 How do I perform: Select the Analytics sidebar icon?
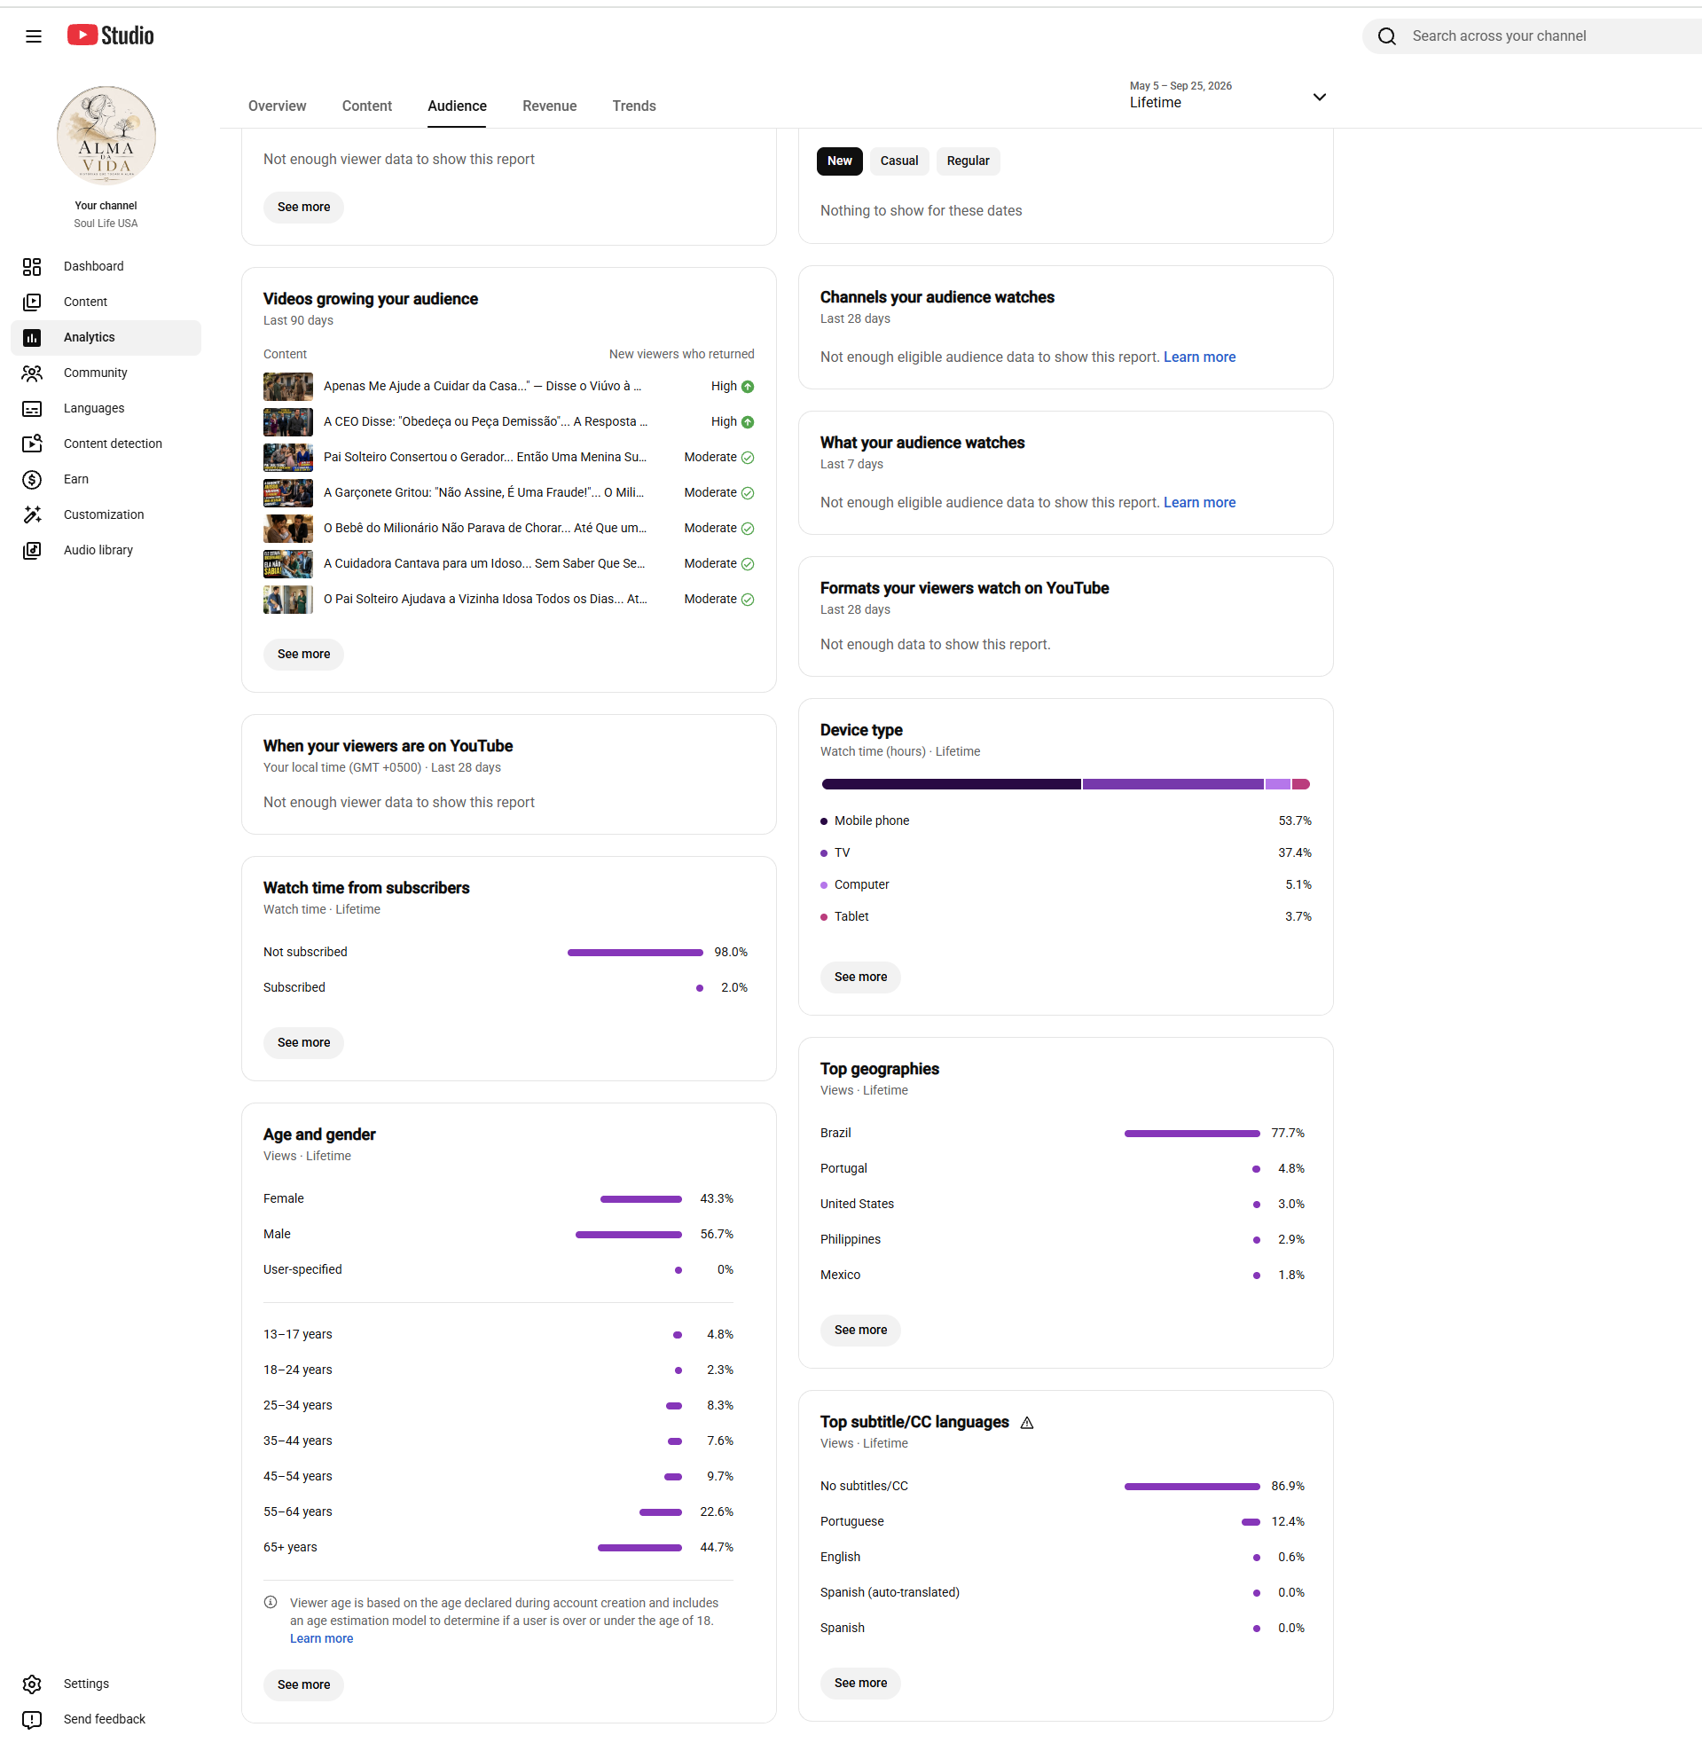point(32,338)
